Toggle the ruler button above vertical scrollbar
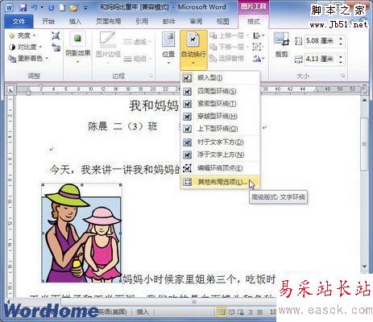 364,90
